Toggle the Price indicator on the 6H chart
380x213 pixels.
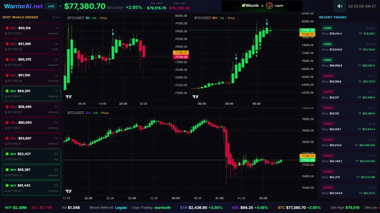(231, 18)
